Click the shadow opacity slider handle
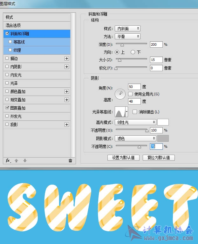The width and height of the screenshot is (198, 244). point(139,147)
